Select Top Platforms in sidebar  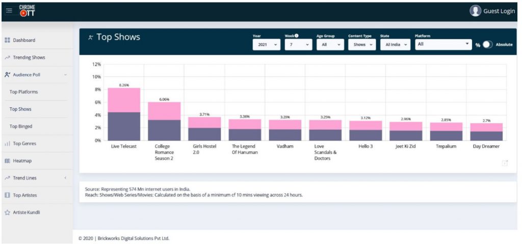(24, 92)
